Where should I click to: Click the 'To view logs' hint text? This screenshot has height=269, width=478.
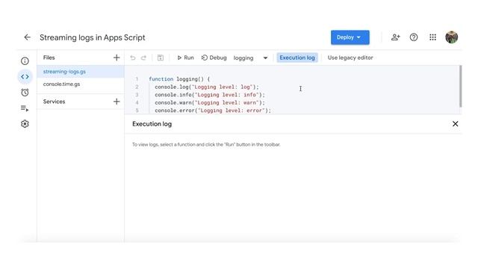[x=206, y=144]
